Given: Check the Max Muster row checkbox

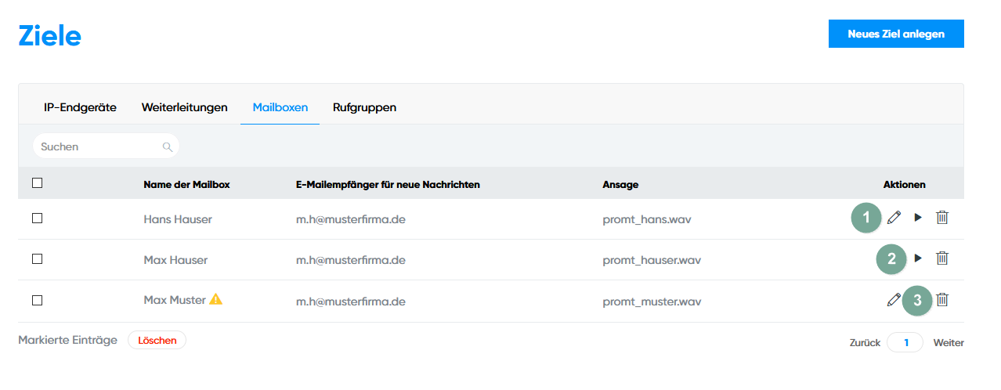Looking at the screenshot, I should (x=37, y=300).
